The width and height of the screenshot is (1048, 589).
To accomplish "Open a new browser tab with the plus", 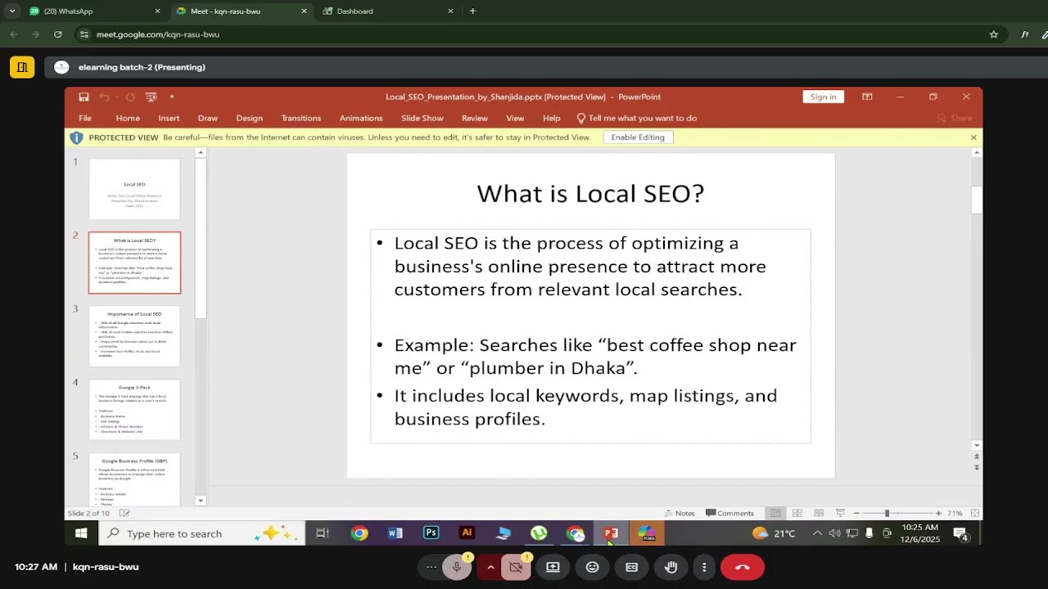I will pyautogui.click(x=472, y=11).
